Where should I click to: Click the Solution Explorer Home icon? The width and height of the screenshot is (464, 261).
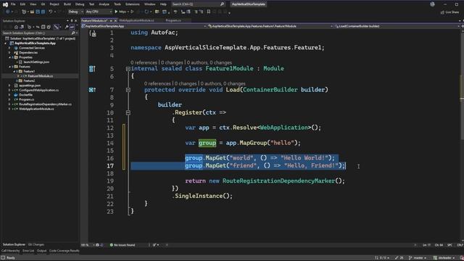(x=16, y=27)
